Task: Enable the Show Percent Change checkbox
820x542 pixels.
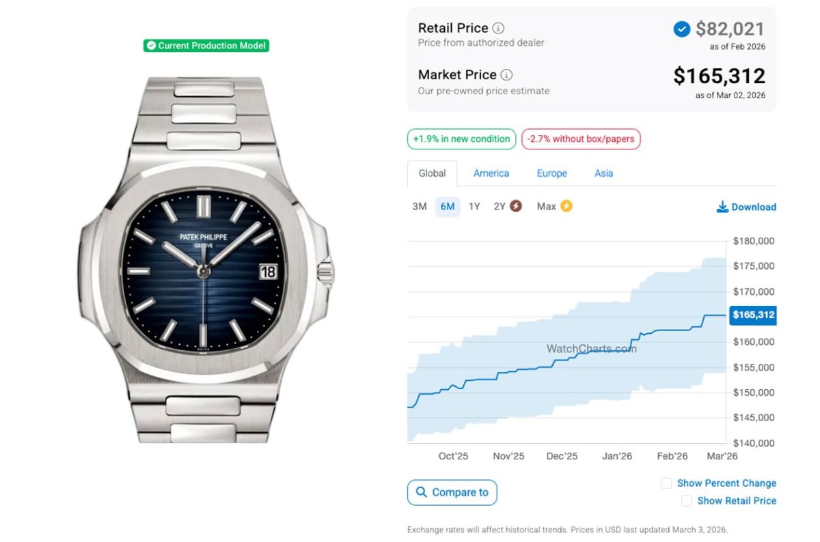Action: [666, 483]
